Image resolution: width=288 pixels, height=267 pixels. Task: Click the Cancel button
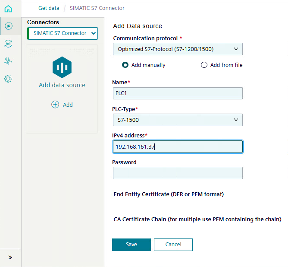pos(173,245)
